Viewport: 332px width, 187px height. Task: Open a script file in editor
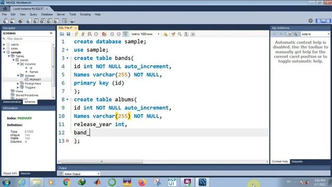point(62,34)
